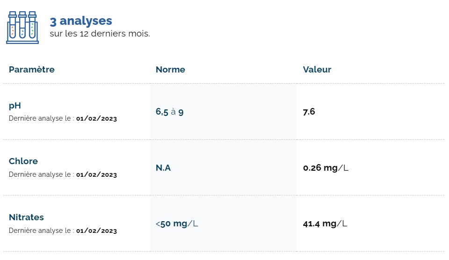Image resolution: width=449 pixels, height=260 pixels.
Task: Click "sur les 12 derniers mois" text
Action: (x=100, y=34)
